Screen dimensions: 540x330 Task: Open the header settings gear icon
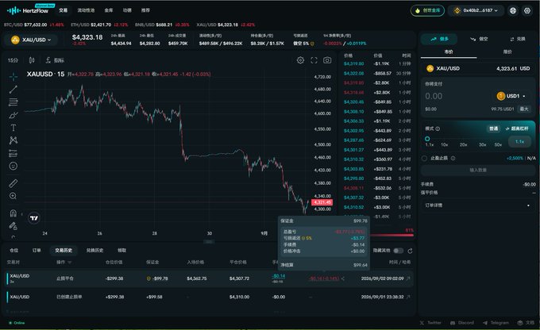coord(527,10)
